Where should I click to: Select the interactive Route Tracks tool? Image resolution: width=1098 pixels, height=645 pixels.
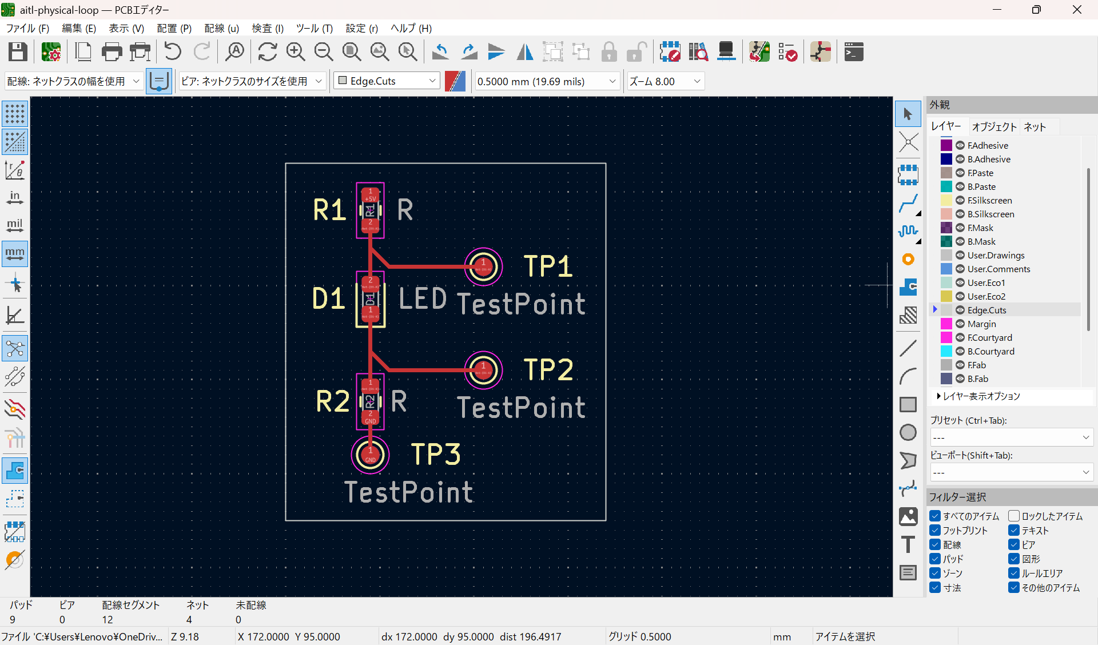909,203
